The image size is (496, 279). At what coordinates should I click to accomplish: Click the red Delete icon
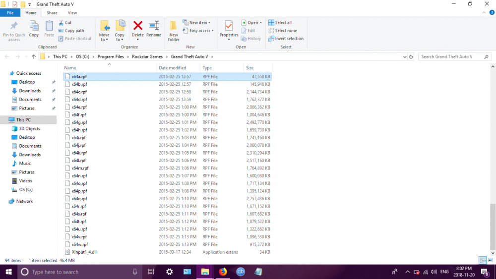pyautogui.click(x=138, y=26)
